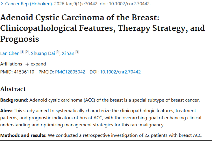This screenshot has width=212, height=141.
Task: Click the Aims paragraph label
Action: click(x=6, y=111)
